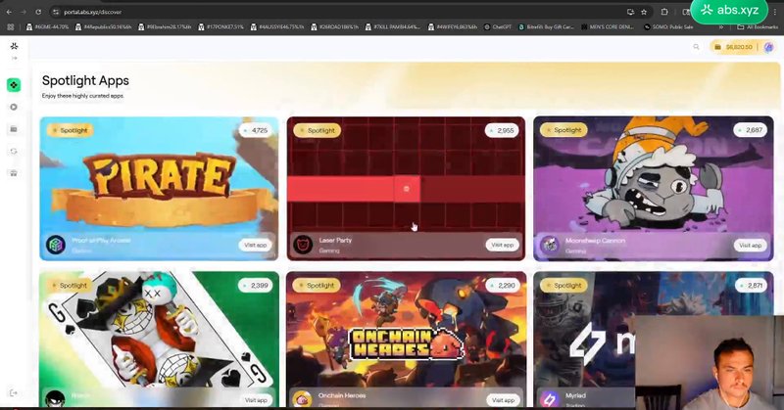
Task: Click the Spotlight badge on Moonsheep Cannon card
Action: click(x=563, y=130)
